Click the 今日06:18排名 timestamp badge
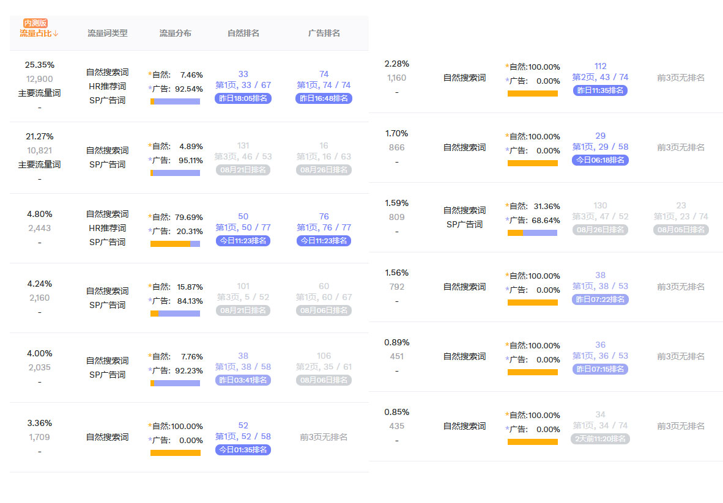This screenshot has height=503, width=723. [x=600, y=160]
